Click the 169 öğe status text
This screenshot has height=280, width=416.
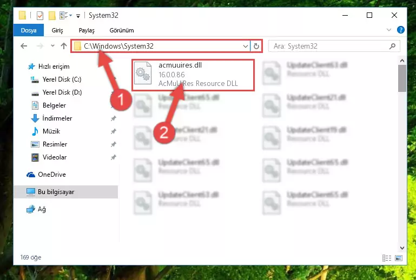(31, 257)
